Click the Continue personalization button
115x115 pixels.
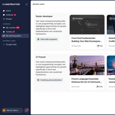pyautogui.click(x=49, y=80)
